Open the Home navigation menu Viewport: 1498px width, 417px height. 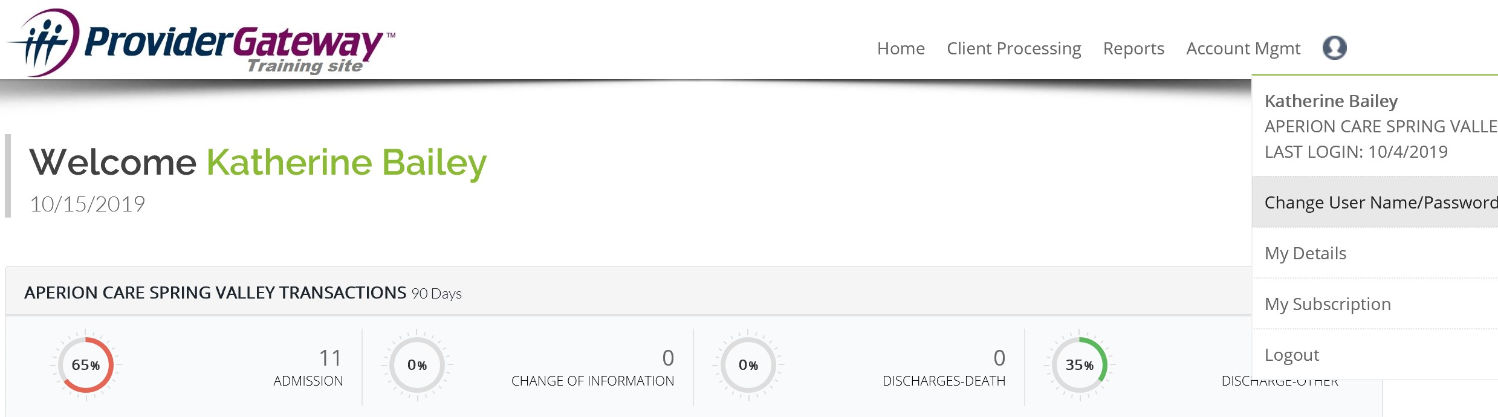pyautogui.click(x=901, y=48)
